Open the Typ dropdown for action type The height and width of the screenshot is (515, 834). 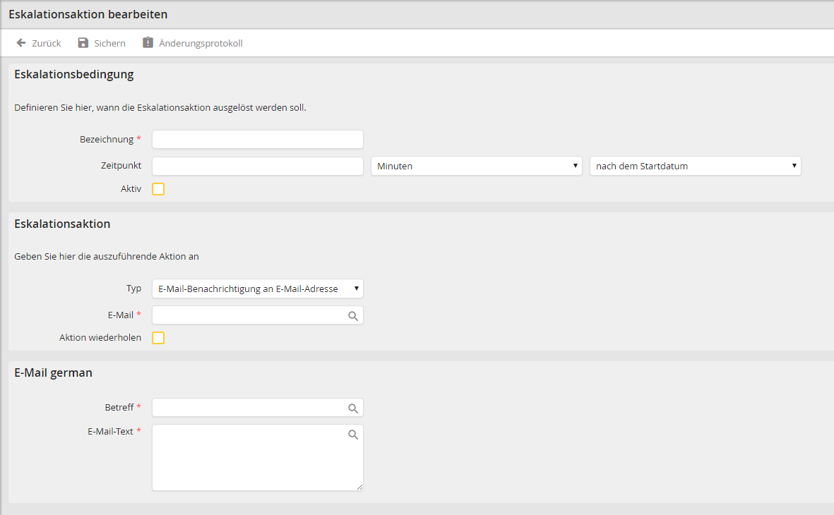point(257,289)
